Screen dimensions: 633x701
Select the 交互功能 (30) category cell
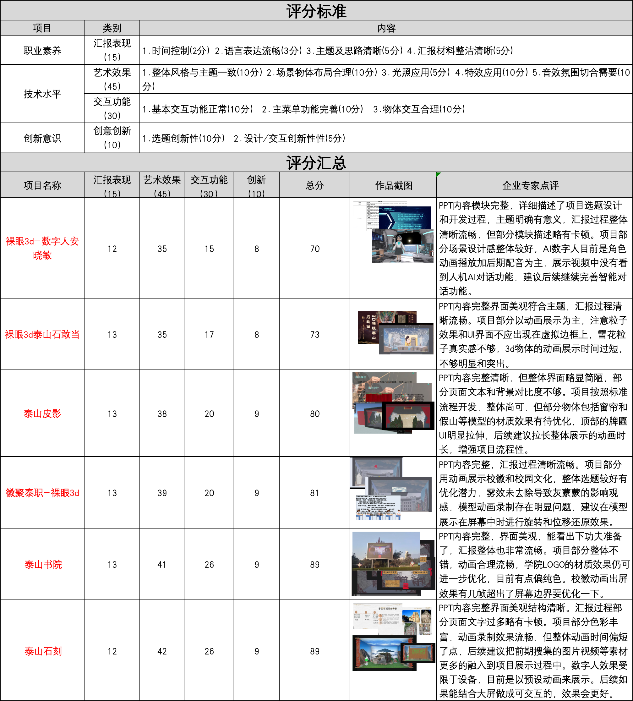[112, 108]
